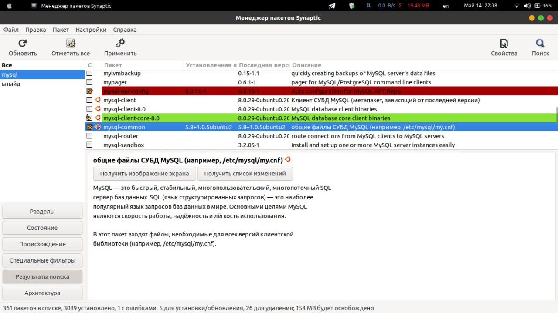Select the mypager package name
This screenshot has height=313, width=558.
pyautogui.click(x=115, y=82)
